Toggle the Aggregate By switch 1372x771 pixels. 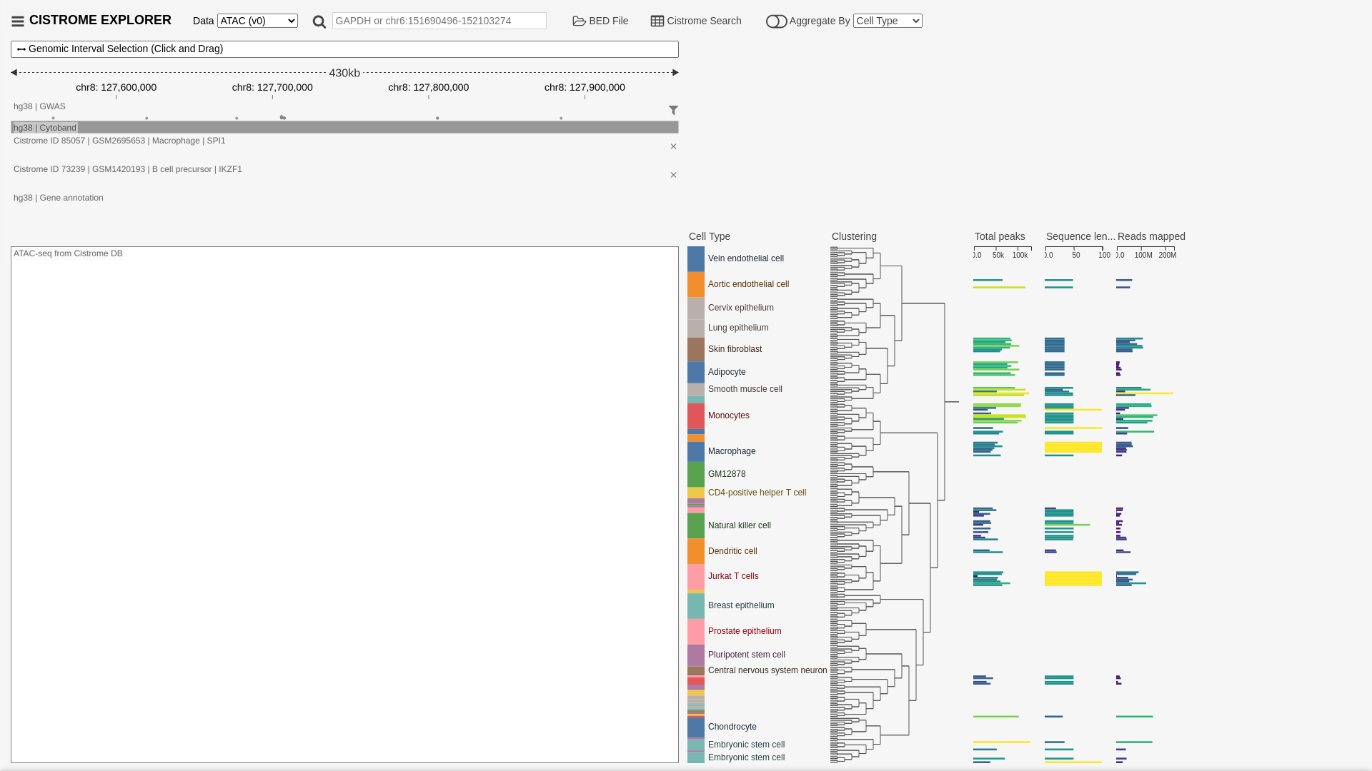pos(776,21)
